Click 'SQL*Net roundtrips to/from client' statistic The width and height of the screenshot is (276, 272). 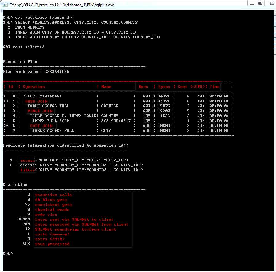(x=76, y=229)
